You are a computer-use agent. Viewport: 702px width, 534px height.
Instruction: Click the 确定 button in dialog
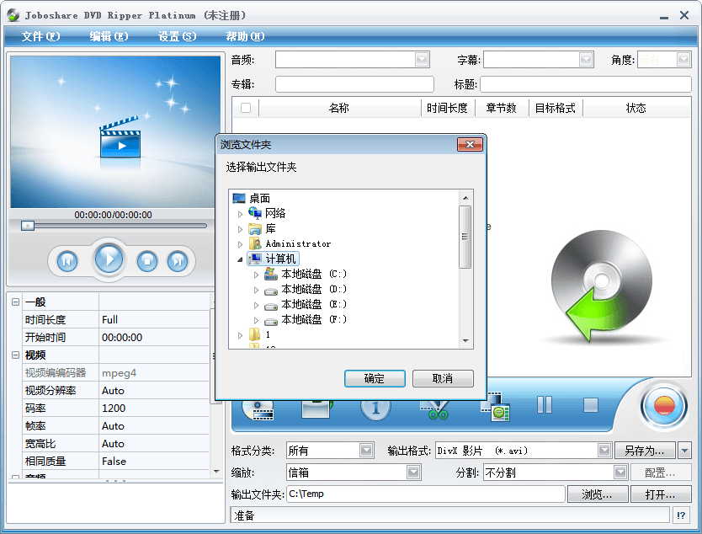coord(375,379)
